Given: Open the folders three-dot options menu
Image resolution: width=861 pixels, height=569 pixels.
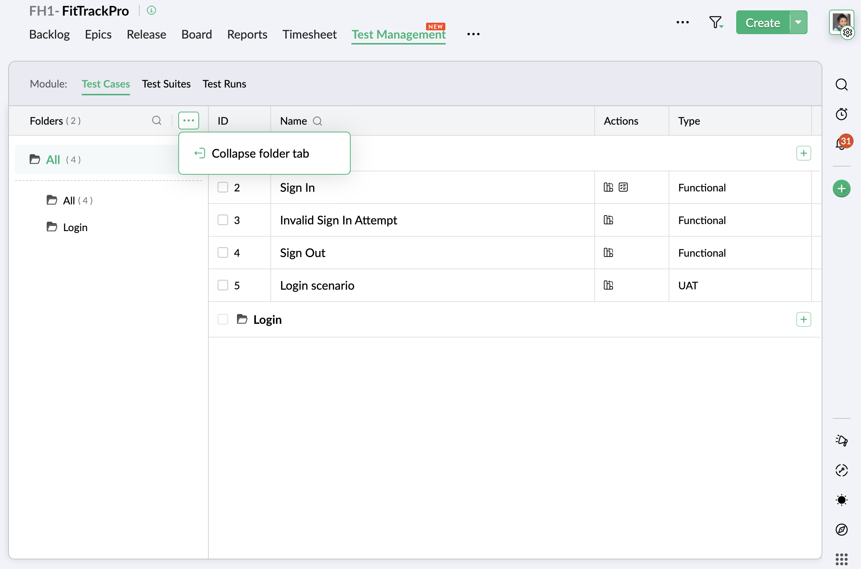Looking at the screenshot, I should click(x=189, y=121).
